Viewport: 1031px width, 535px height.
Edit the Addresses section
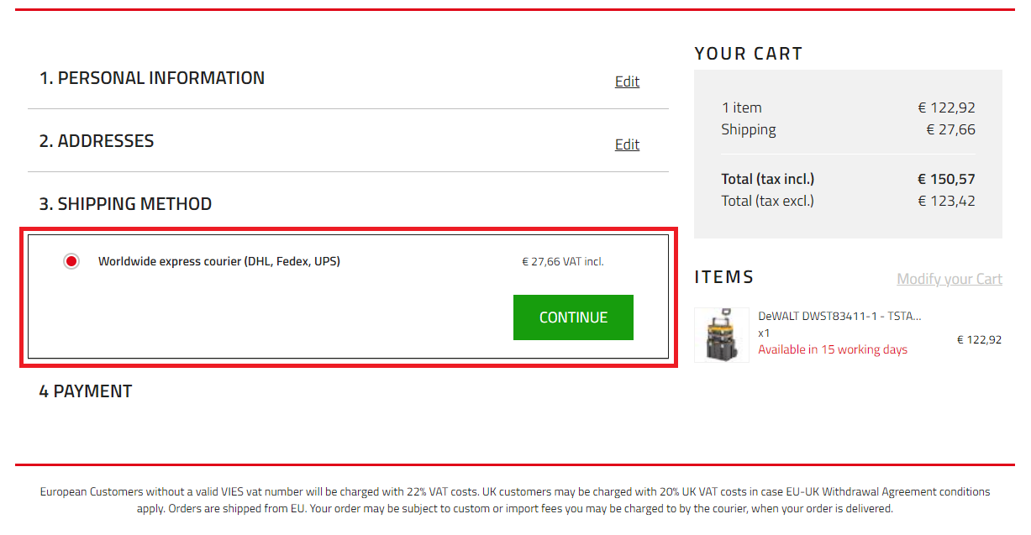pos(627,144)
